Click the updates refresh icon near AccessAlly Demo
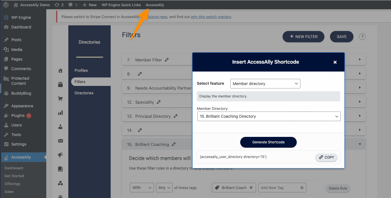 57,5
